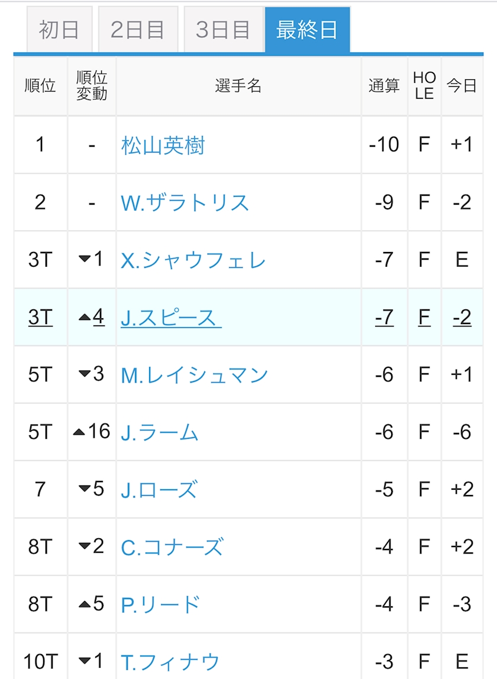Open C.コナーズ player profile

point(172,547)
